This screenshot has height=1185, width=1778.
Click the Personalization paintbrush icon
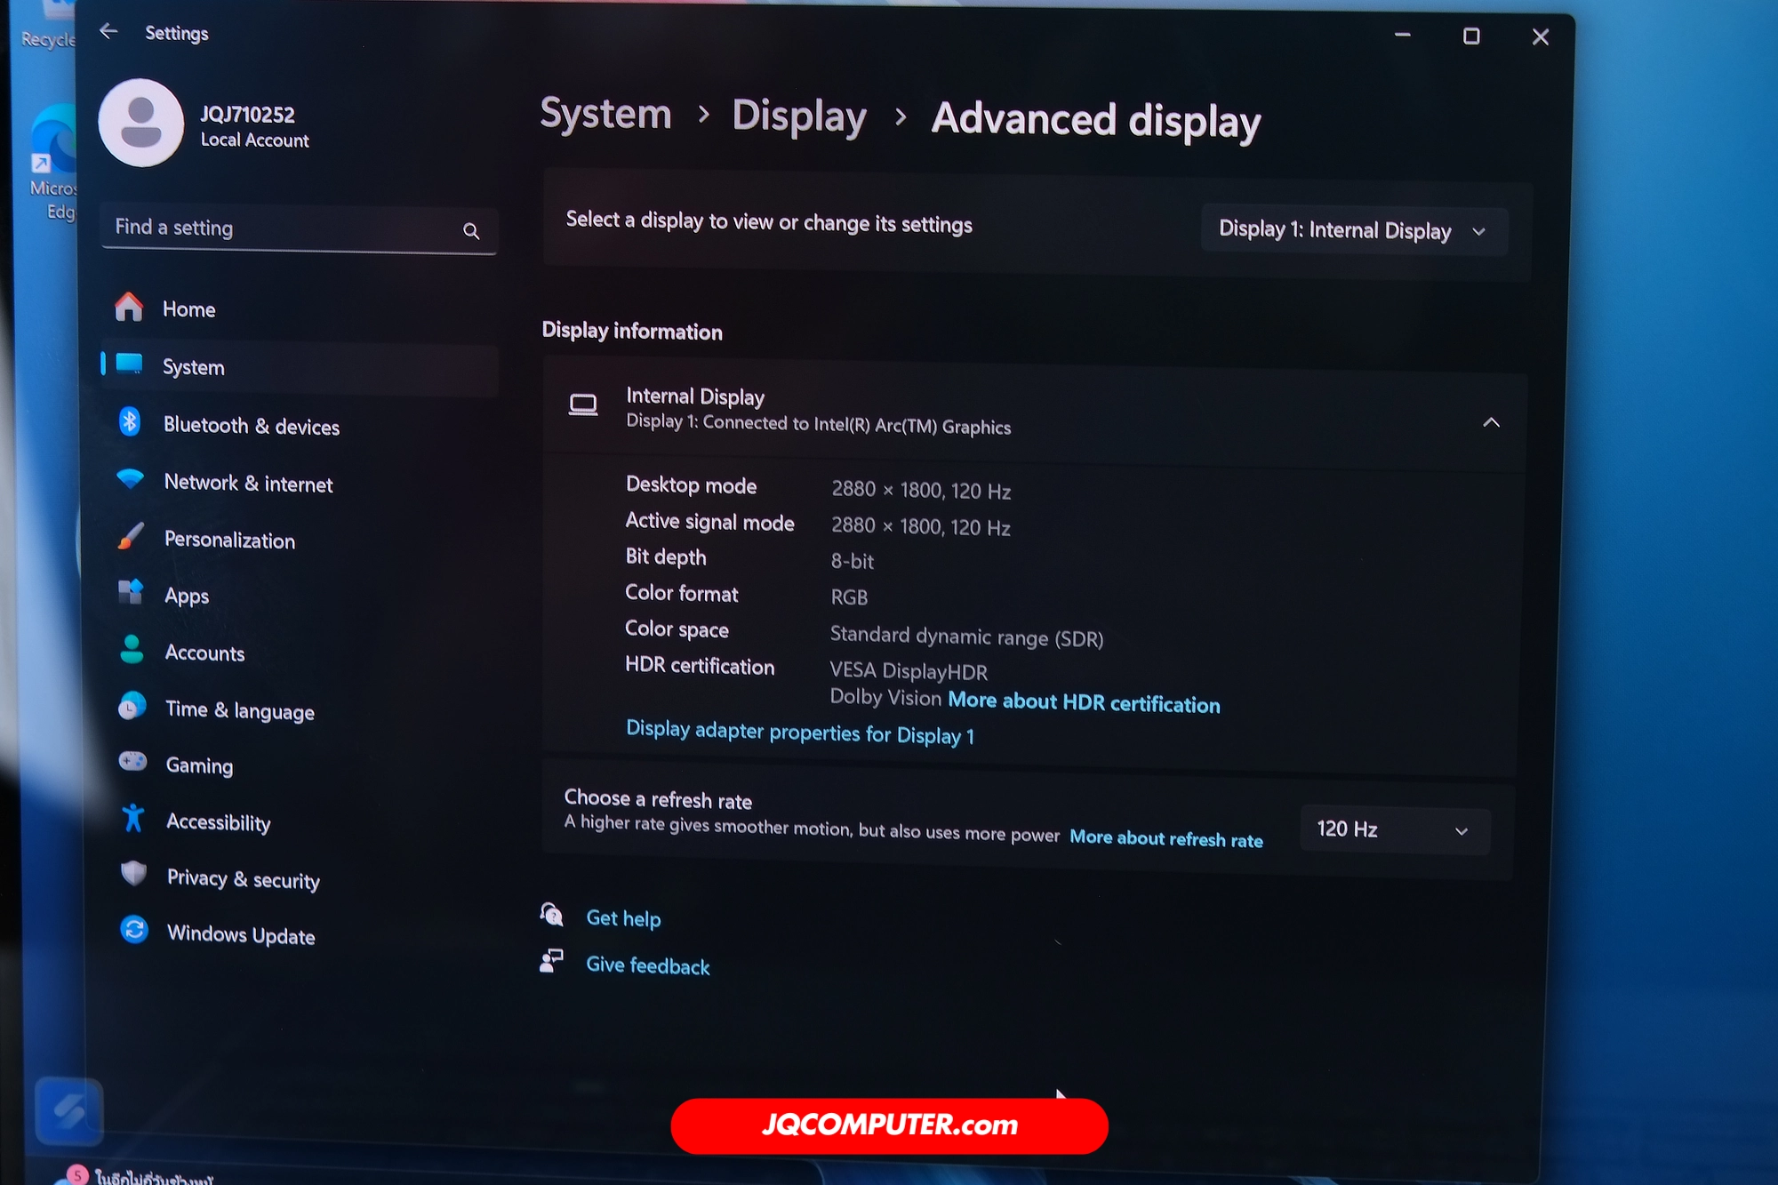131,537
